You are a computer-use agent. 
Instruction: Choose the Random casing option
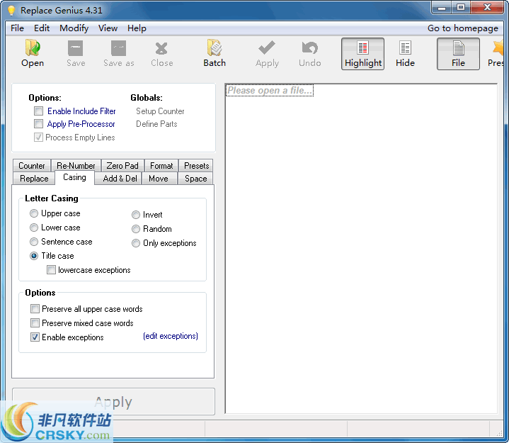tap(136, 229)
